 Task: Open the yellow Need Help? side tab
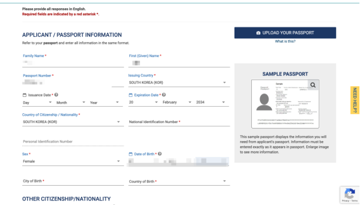pos(355,100)
